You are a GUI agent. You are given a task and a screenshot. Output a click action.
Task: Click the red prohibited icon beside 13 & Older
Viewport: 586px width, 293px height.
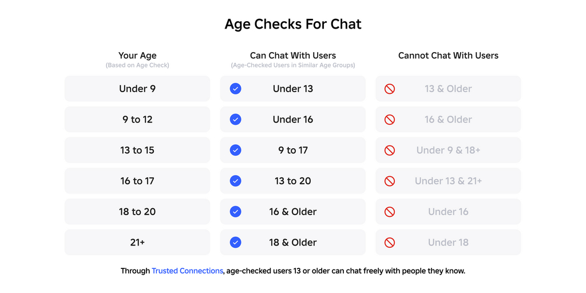pyautogui.click(x=390, y=89)
